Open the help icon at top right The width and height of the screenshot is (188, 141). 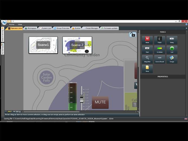tap(186, 24)
